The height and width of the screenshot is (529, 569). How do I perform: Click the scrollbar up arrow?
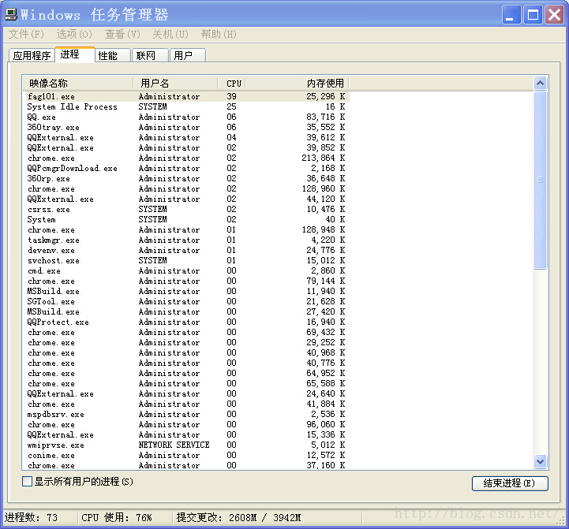point(540,84)
